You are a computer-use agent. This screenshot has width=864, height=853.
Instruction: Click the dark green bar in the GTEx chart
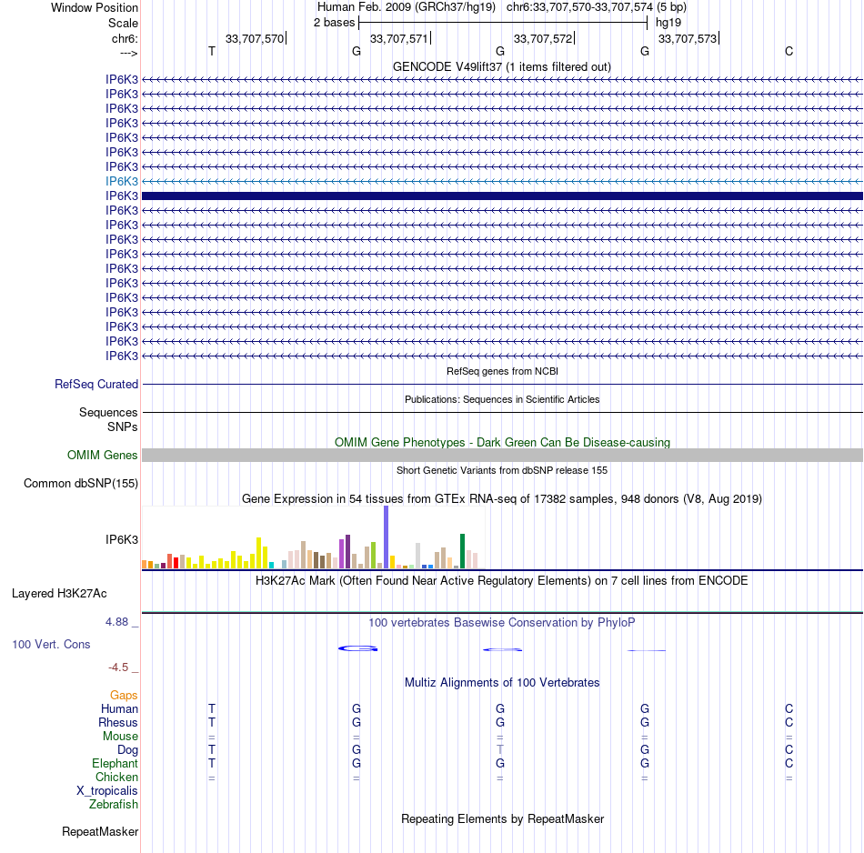click(462, 551)
